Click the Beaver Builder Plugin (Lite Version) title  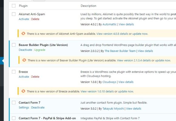click(x=43, y=45)
